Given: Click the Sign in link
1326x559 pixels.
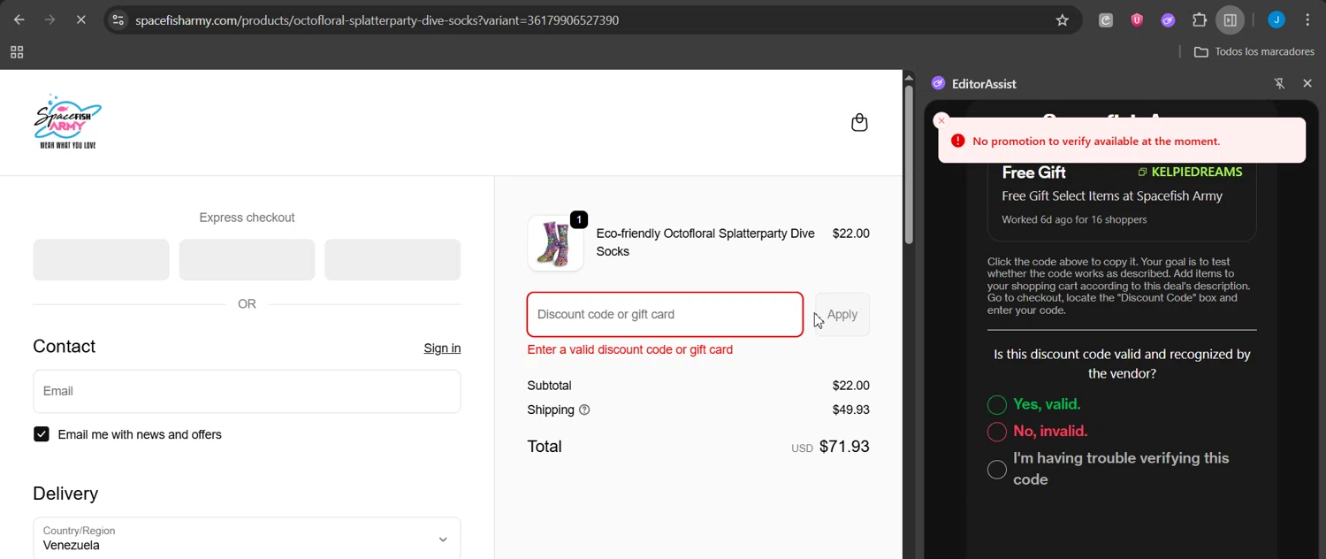Looking at the screenshot, I should click(x=442, y=348).
